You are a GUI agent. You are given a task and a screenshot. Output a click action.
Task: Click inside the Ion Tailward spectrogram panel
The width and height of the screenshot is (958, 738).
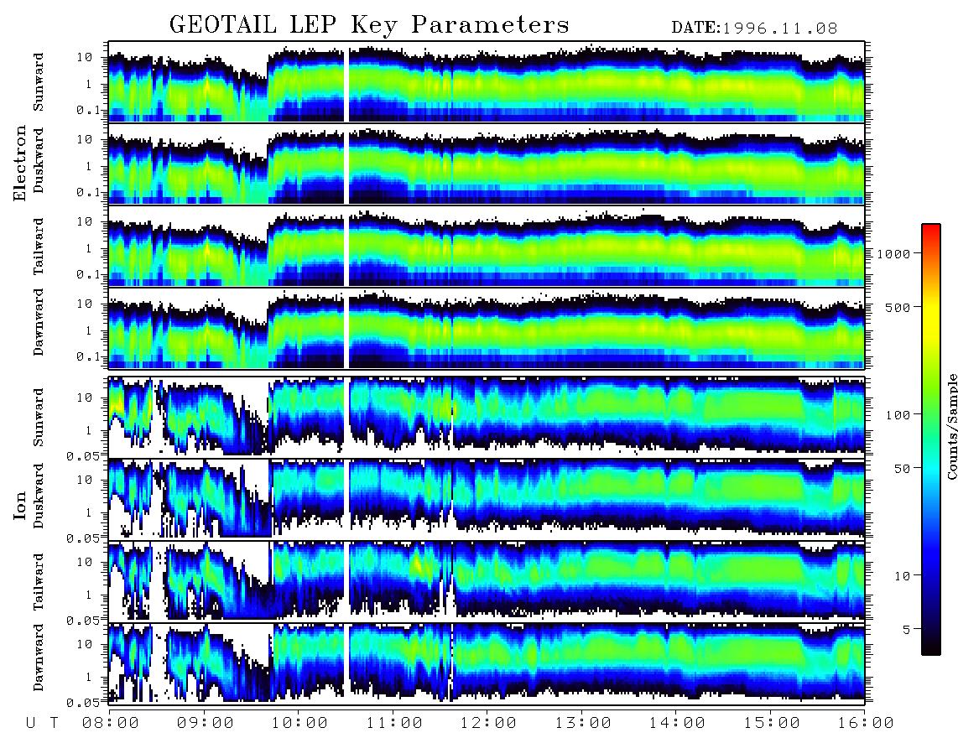(x=487, y=582)
